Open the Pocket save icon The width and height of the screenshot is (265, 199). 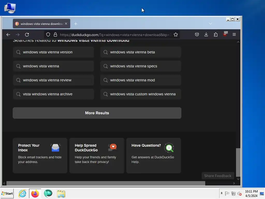197,35
